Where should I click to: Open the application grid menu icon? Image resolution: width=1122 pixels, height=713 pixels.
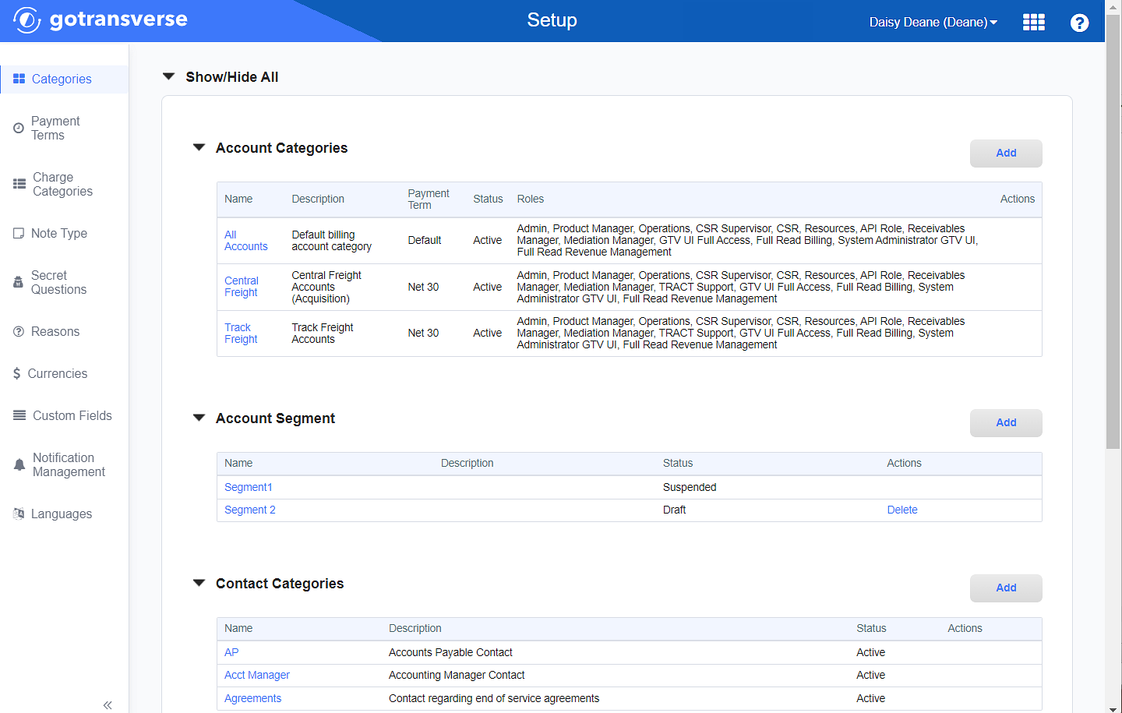(1033, 22)
